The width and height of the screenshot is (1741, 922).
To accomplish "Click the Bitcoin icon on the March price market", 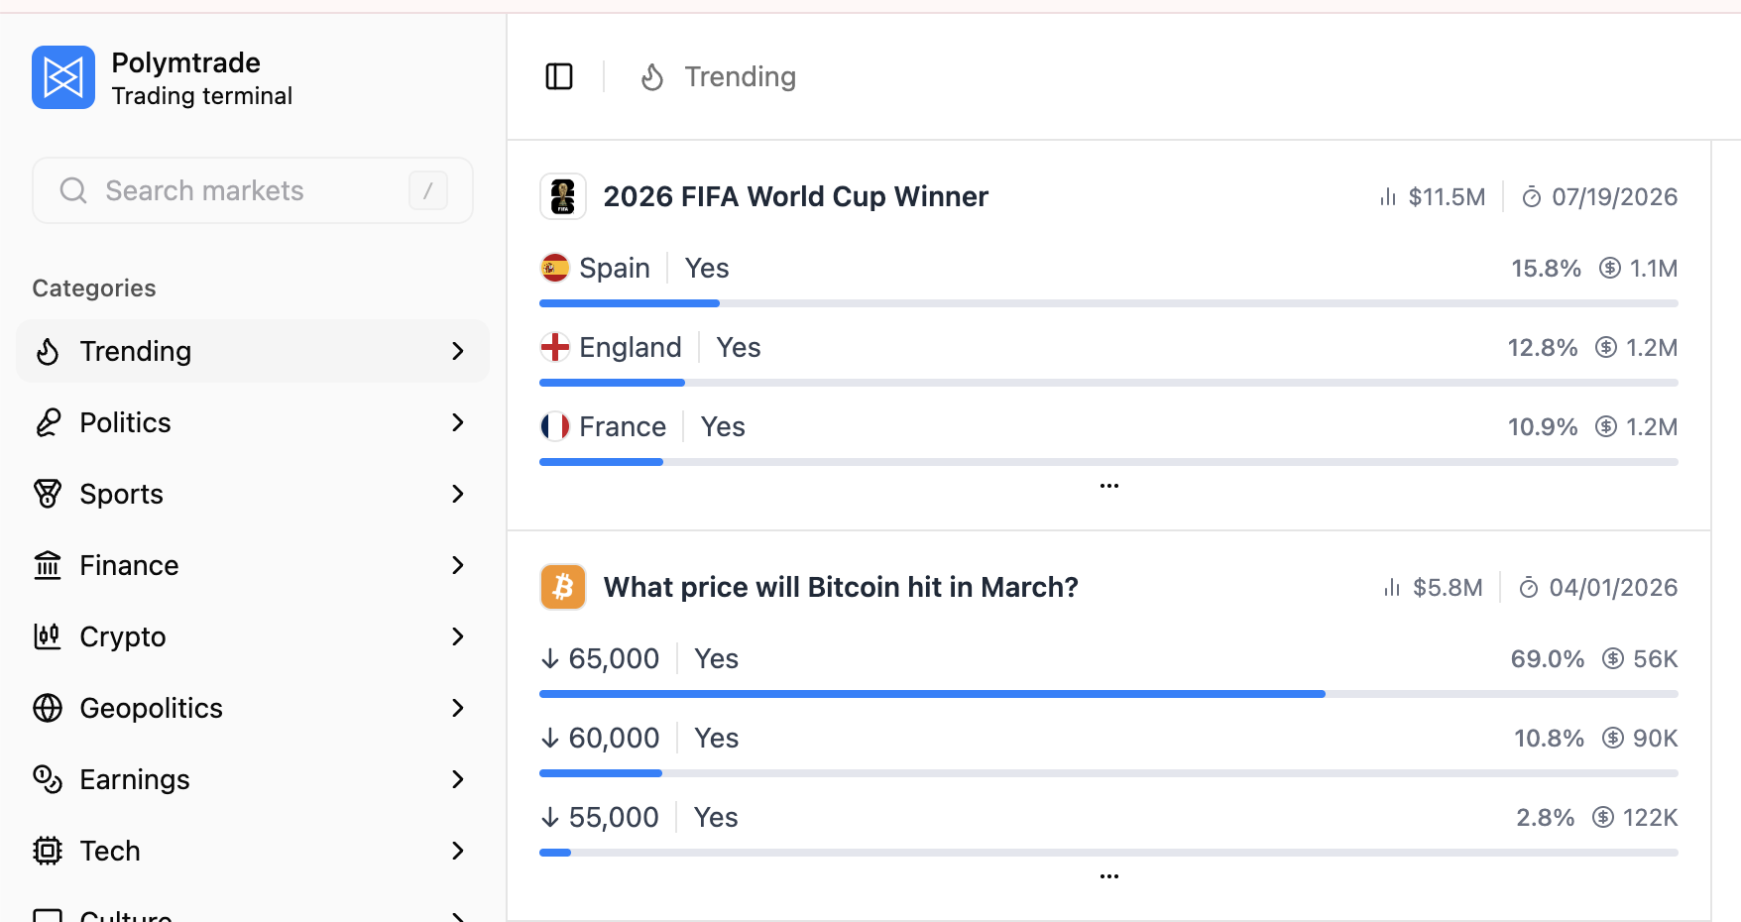I will [562, 586].
